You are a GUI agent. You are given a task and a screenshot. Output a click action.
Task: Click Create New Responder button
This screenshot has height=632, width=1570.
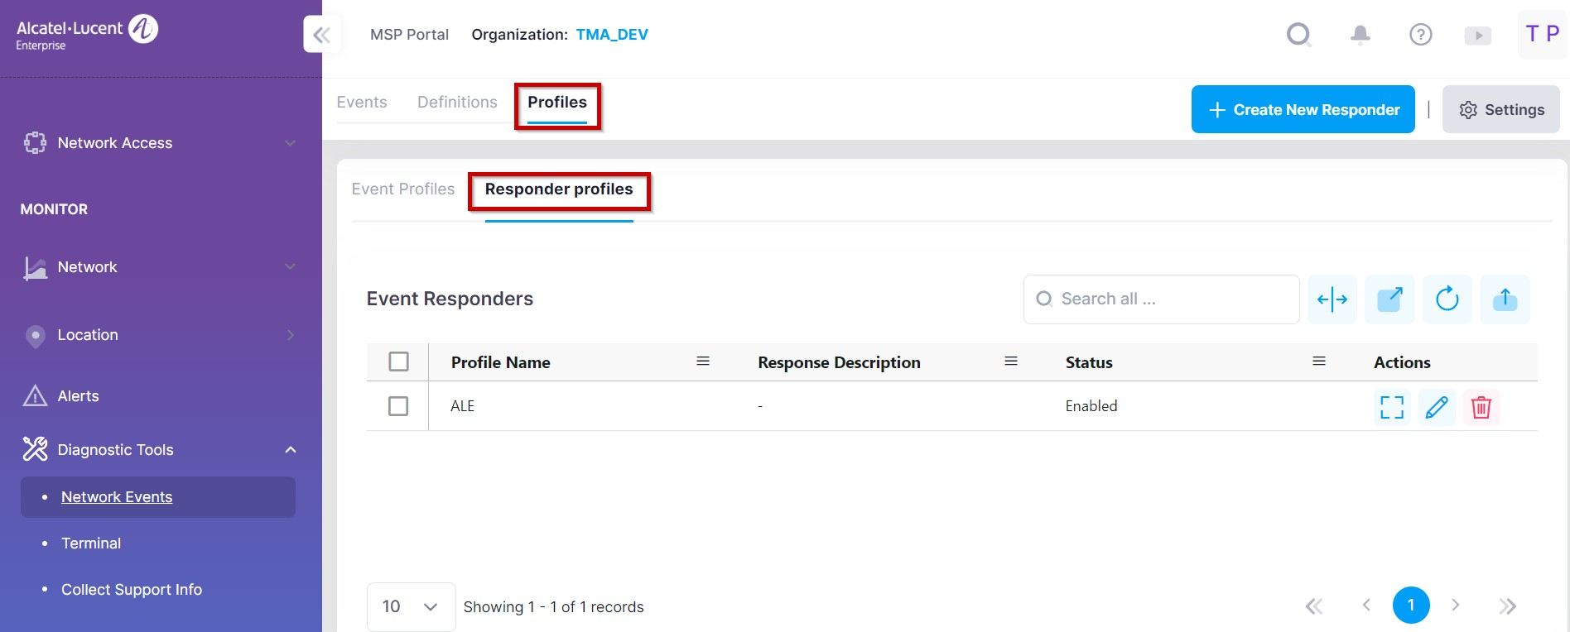[1303, 109]
